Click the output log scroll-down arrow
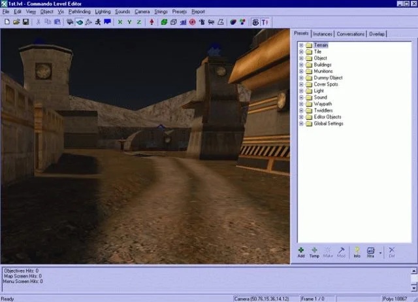The image size is (418, 302). pyautogui.click(x=413, y=288)
